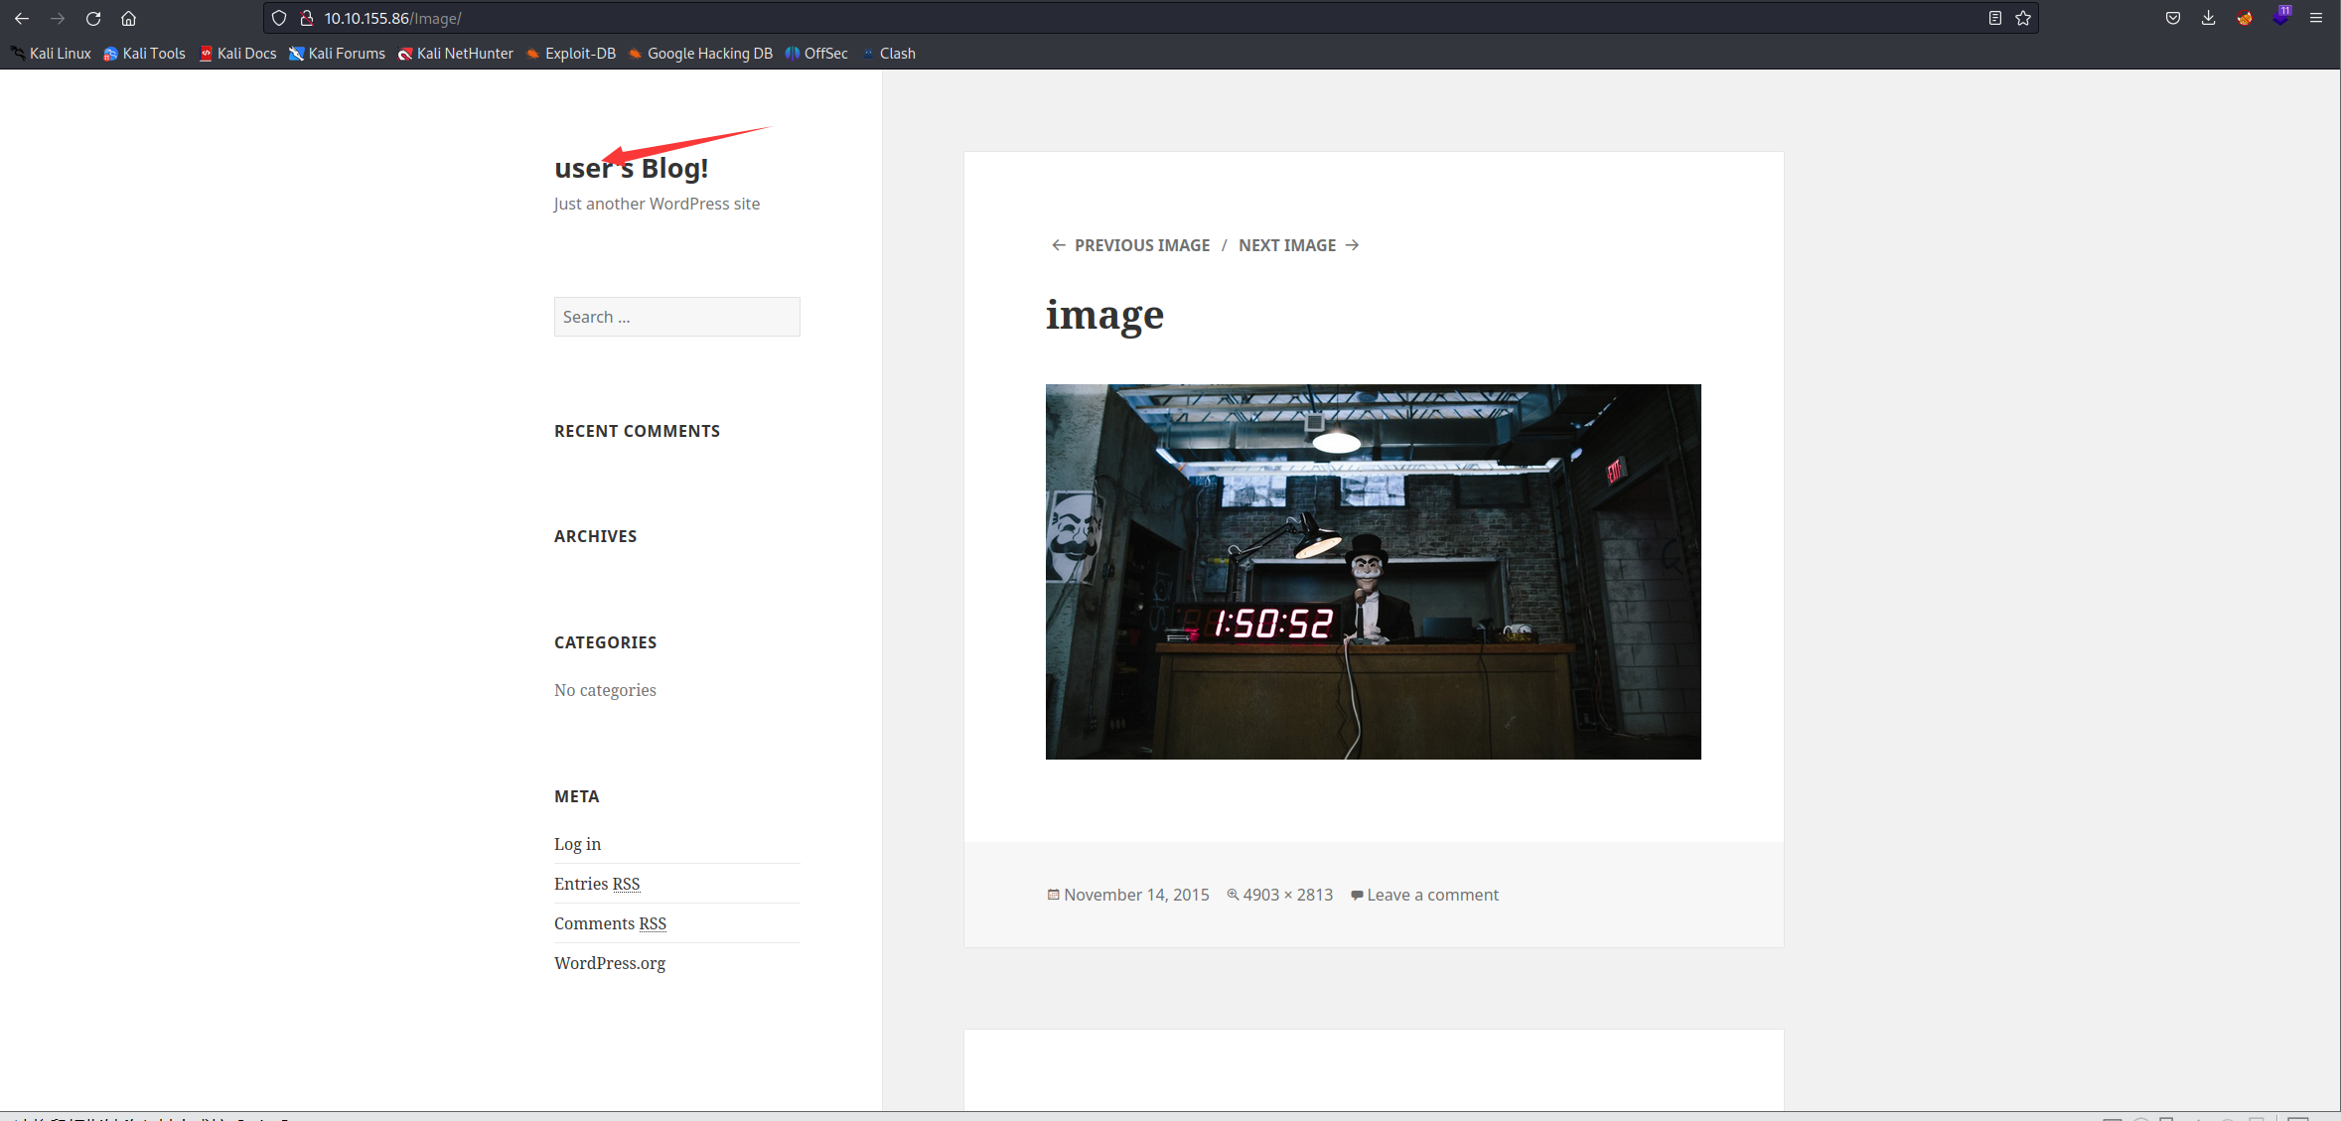
Task: Click the Log in link under Meta
Action: click(x=577, y=844)
